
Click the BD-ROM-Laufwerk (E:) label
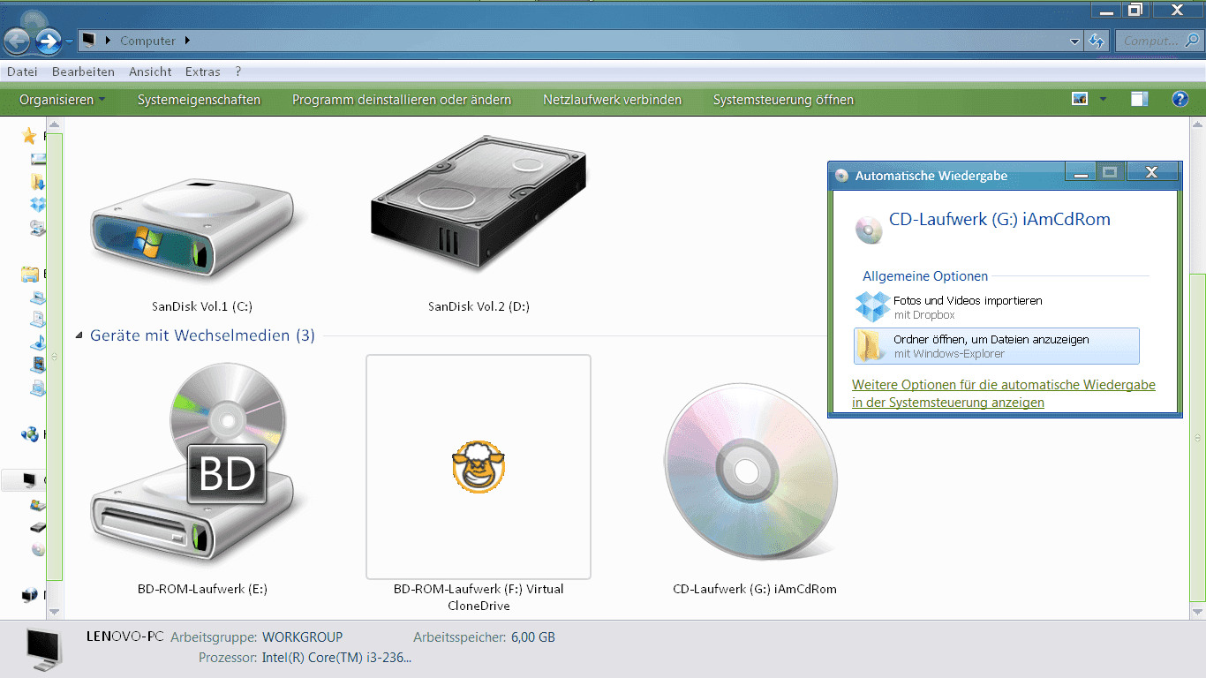[x=202, y=589]
